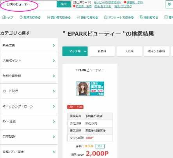The image size is (173, 158).
Task: Open the マッチ順 sort dropdown
Action: click(75, 51)
